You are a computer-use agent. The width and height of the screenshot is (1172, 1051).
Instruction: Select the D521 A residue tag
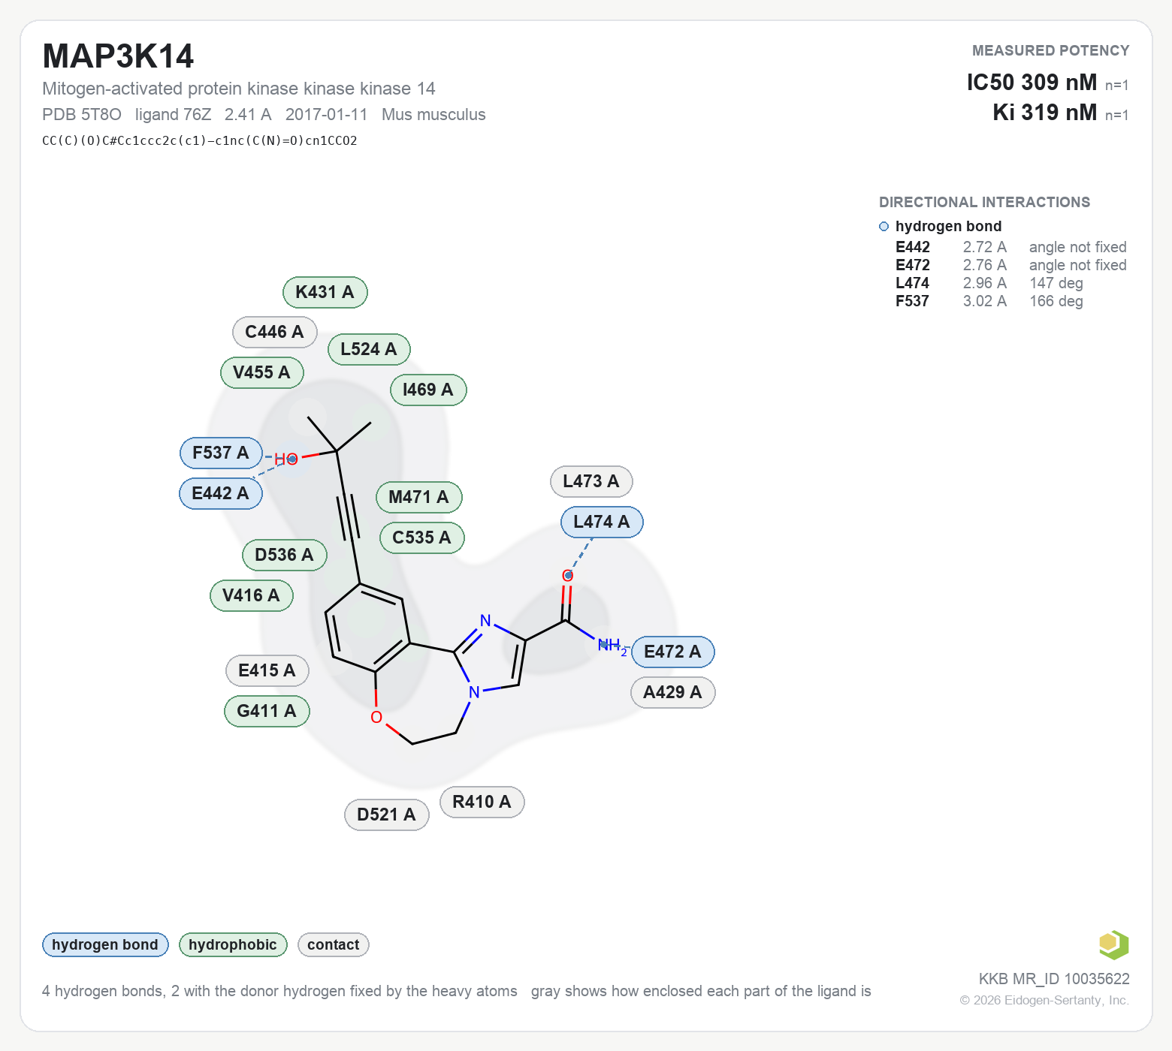point(386,815)
